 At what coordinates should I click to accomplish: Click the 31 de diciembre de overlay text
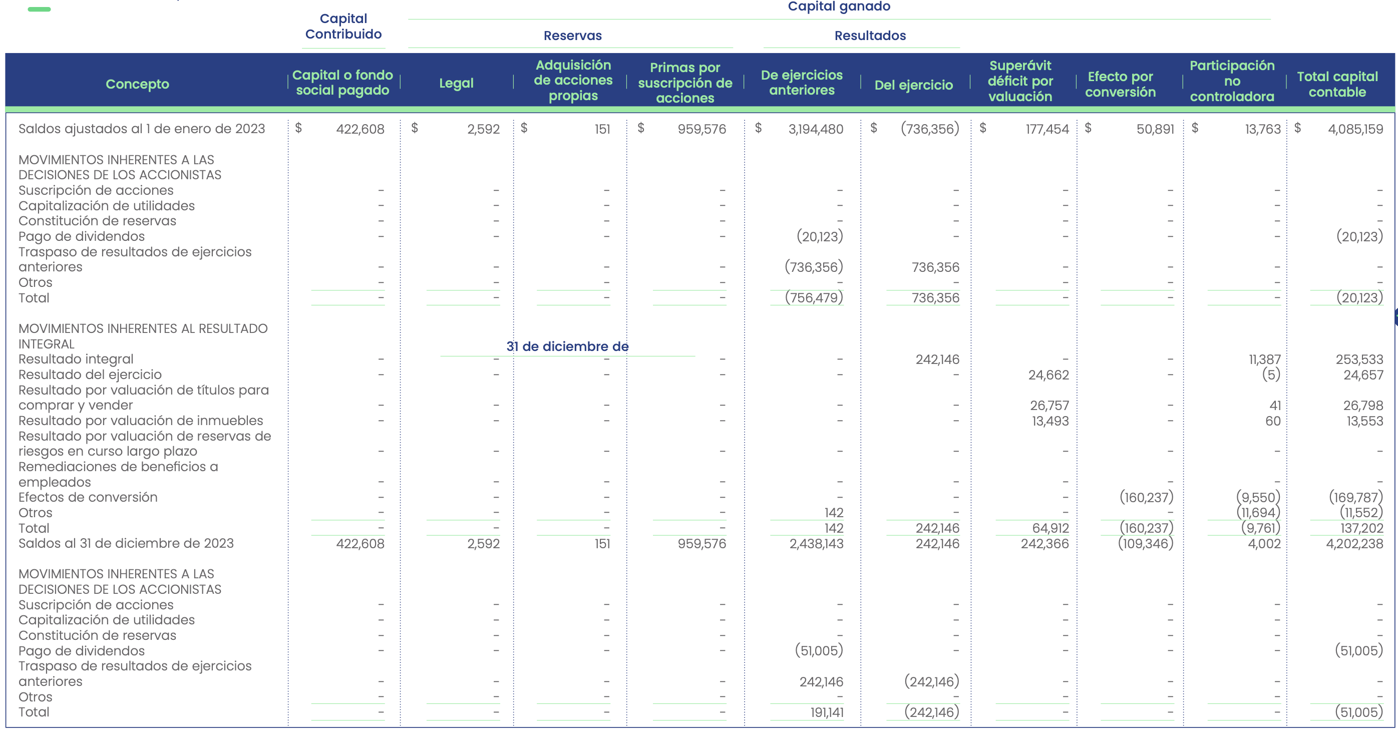click(567, 346)
